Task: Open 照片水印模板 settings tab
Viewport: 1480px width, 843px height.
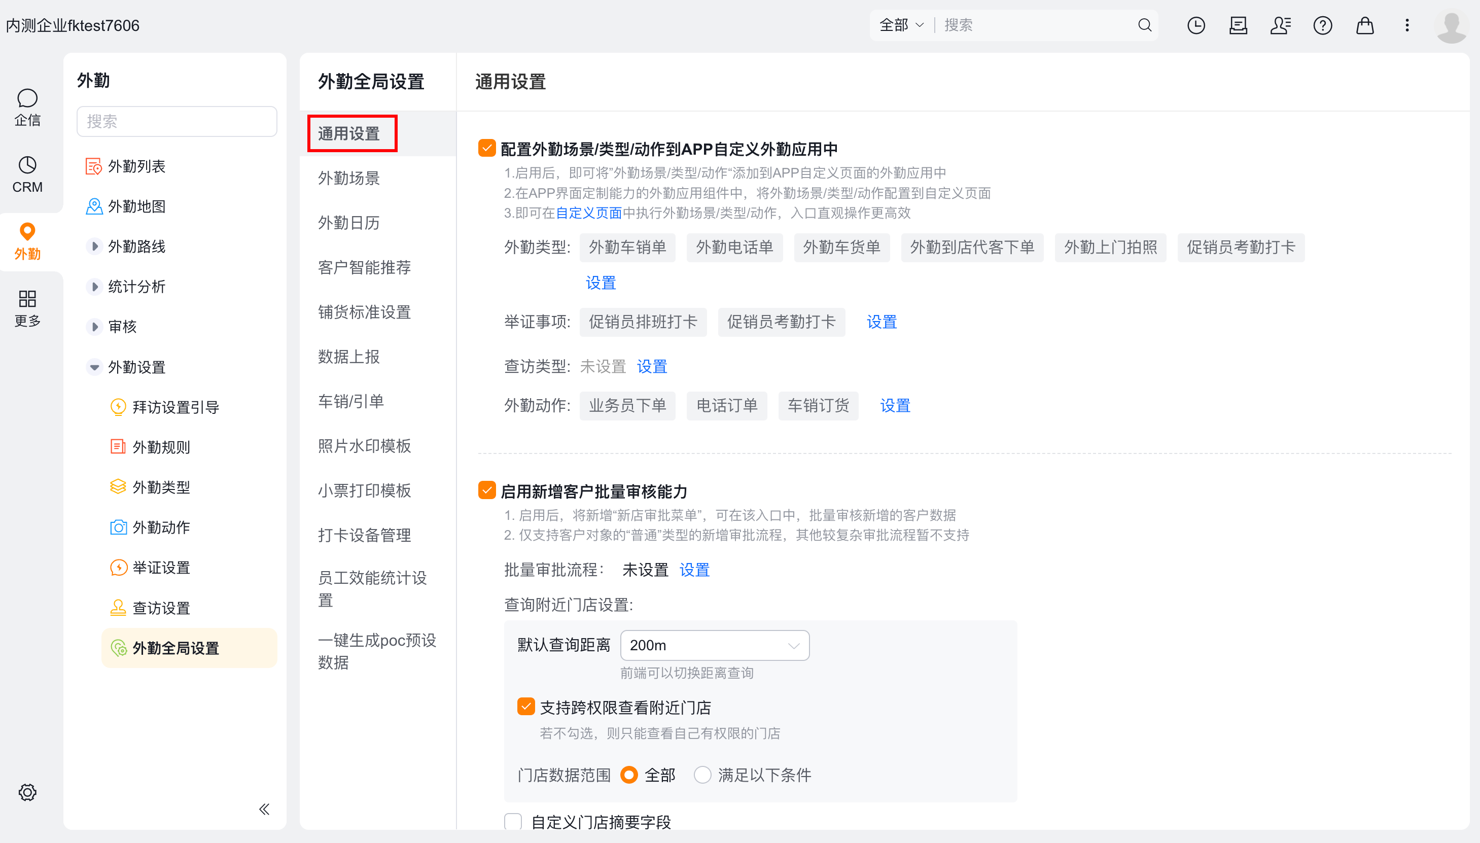Action: point(378,446)
